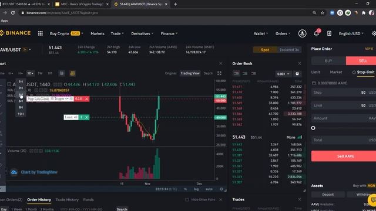Image resolution: width=376 pixels, height=211 pixels.
Task: Expand the Derivatives dropdown
Action: [x=142, y=33]
